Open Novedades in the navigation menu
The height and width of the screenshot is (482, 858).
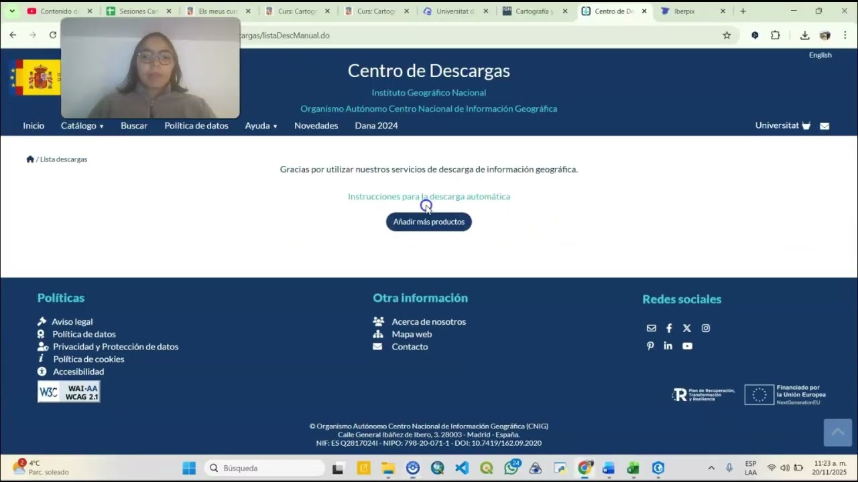tap(316, 126)
